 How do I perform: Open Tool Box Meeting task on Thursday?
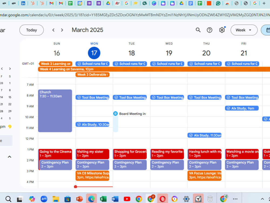coord(205,97)
